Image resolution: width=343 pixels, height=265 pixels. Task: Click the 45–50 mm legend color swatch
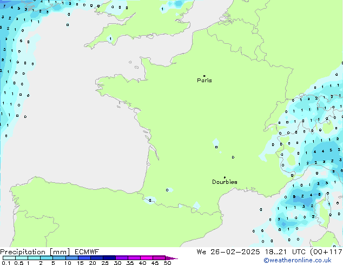click(159, 258)
